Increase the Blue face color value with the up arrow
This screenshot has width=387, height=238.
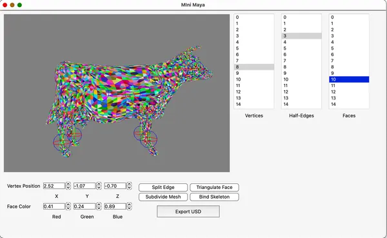click(129, 204)
